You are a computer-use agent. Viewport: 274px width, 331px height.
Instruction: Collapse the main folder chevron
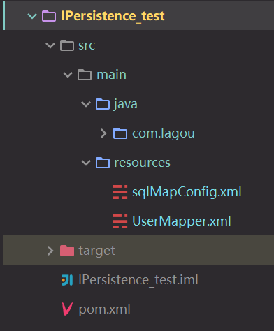pyautogui.click(x=68, y=75)
